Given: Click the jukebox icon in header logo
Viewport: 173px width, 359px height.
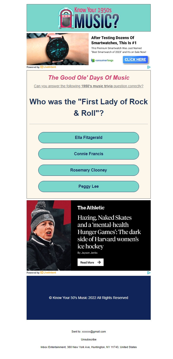Looking at the screenshot, I should tap(66, 18).
